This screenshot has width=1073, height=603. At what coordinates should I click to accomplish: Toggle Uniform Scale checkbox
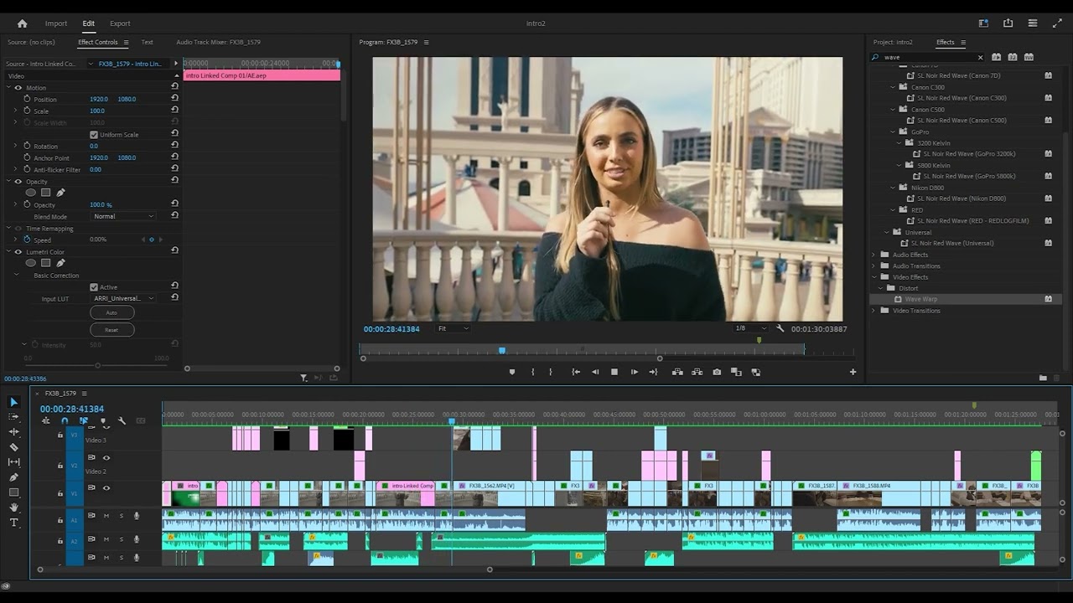pos(94,135)
